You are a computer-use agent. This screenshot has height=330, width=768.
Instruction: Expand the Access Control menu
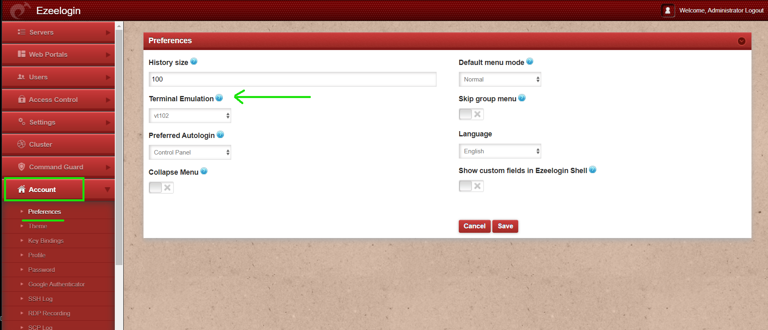(x=59, y=100)
